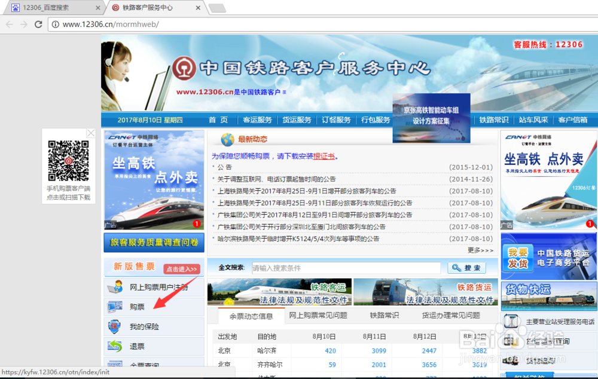This screenshot has width=598, height=379.
Task: Open a new browser tab
Action: point(218,8)
